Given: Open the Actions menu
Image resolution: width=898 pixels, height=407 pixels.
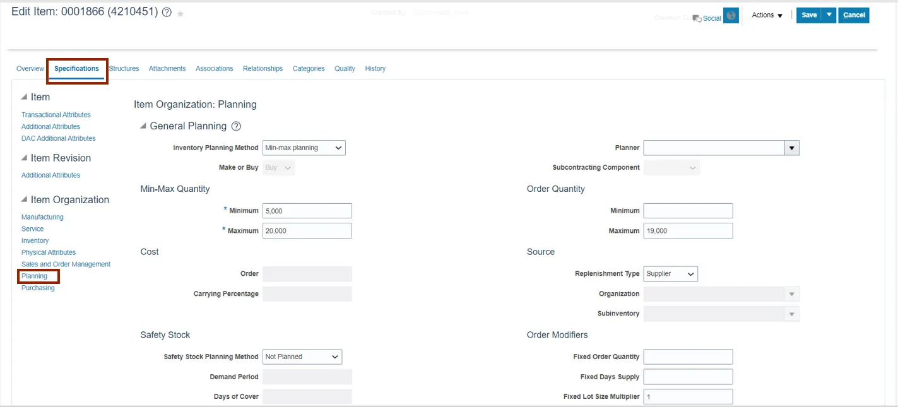Looking at the screenshot, I should (767, 15).
